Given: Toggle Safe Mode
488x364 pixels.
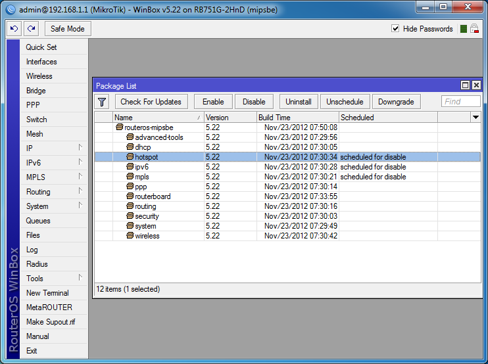Looking at the screenshot, I should pos(68,29).
